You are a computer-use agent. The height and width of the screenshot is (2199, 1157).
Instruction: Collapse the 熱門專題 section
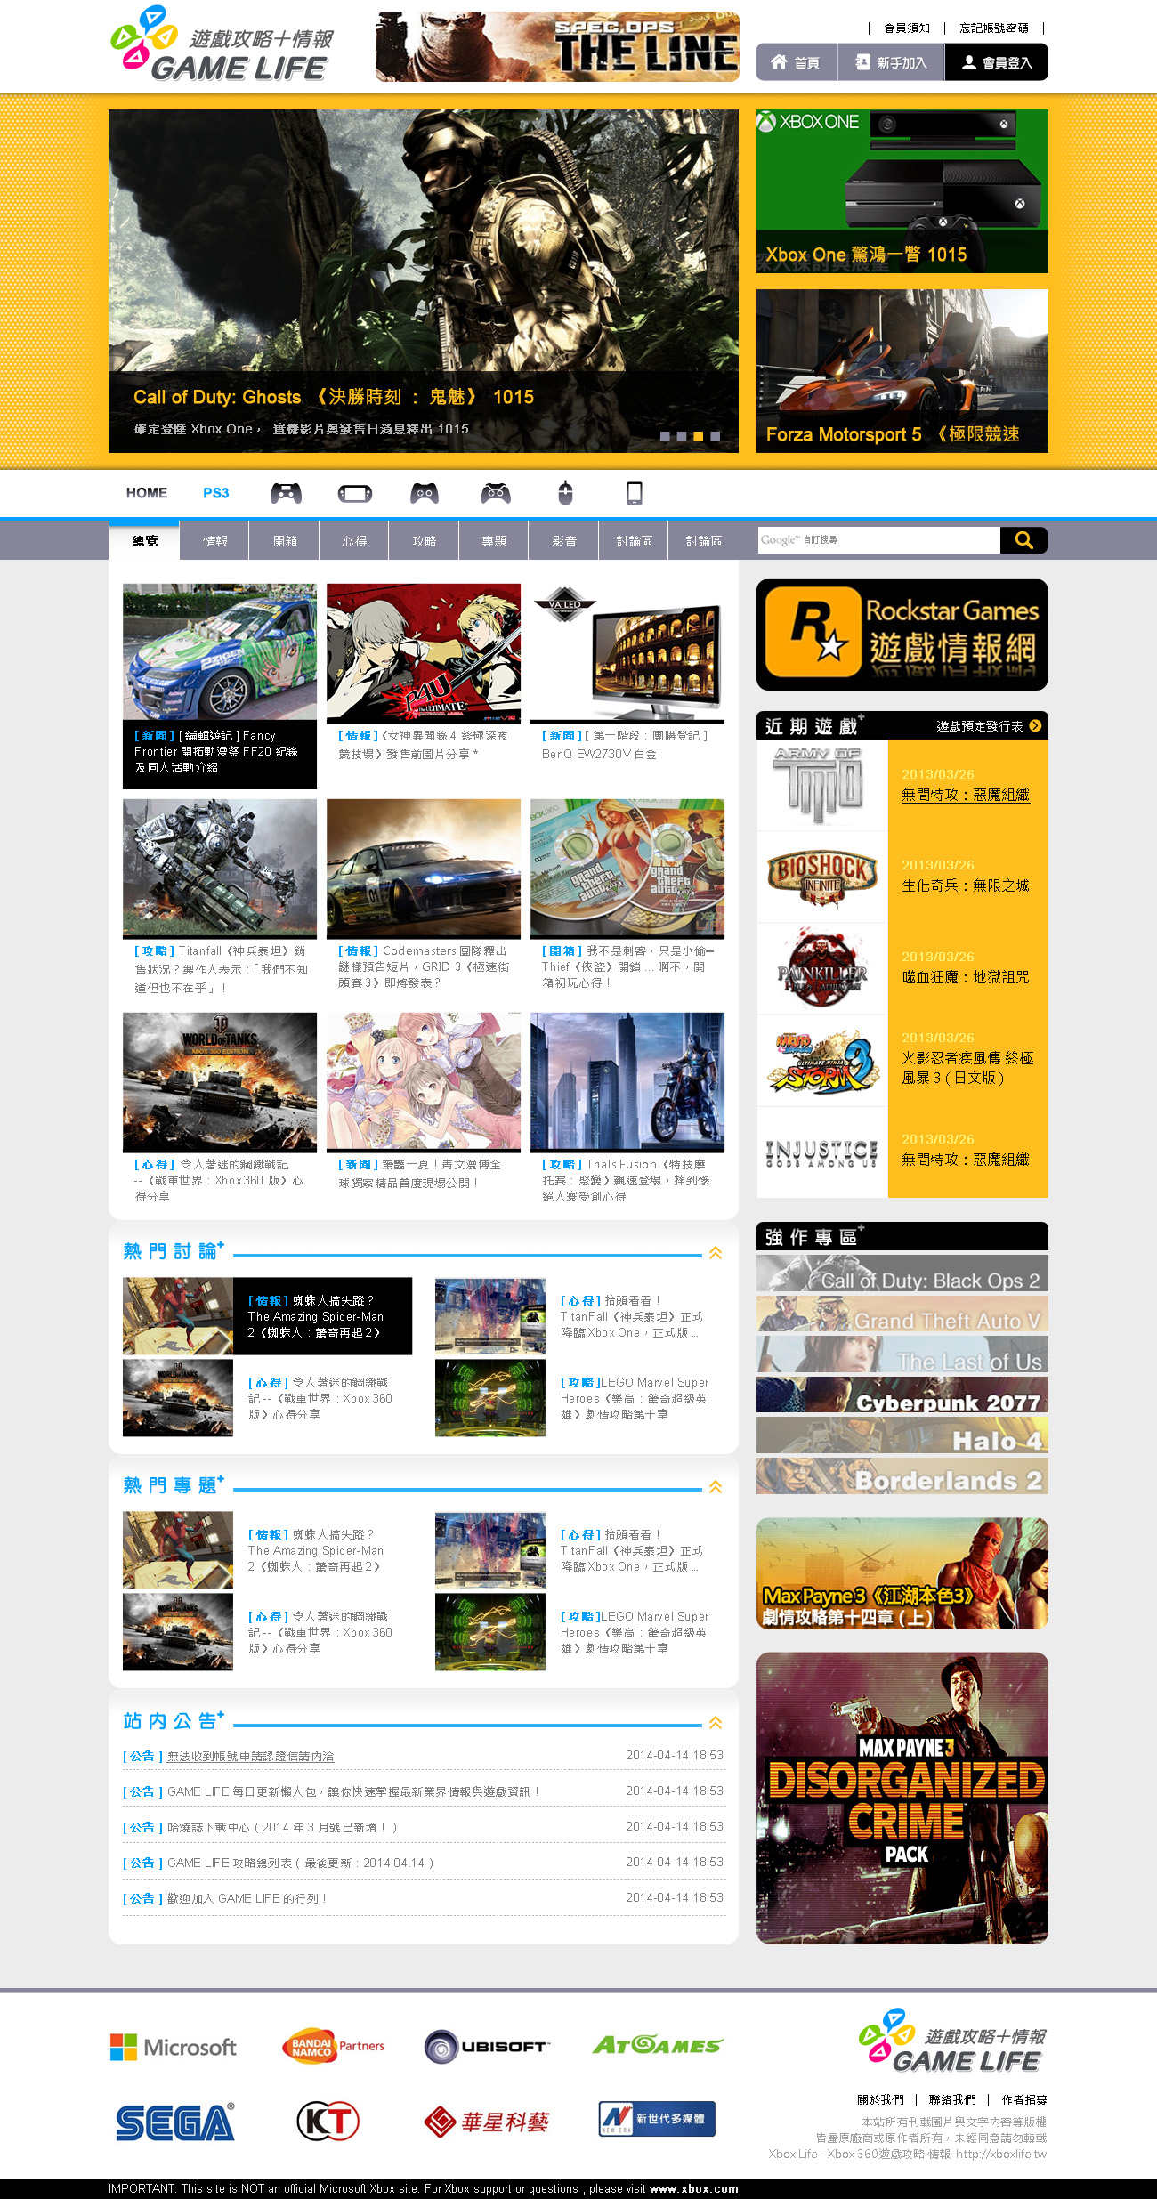point(715,1487)
